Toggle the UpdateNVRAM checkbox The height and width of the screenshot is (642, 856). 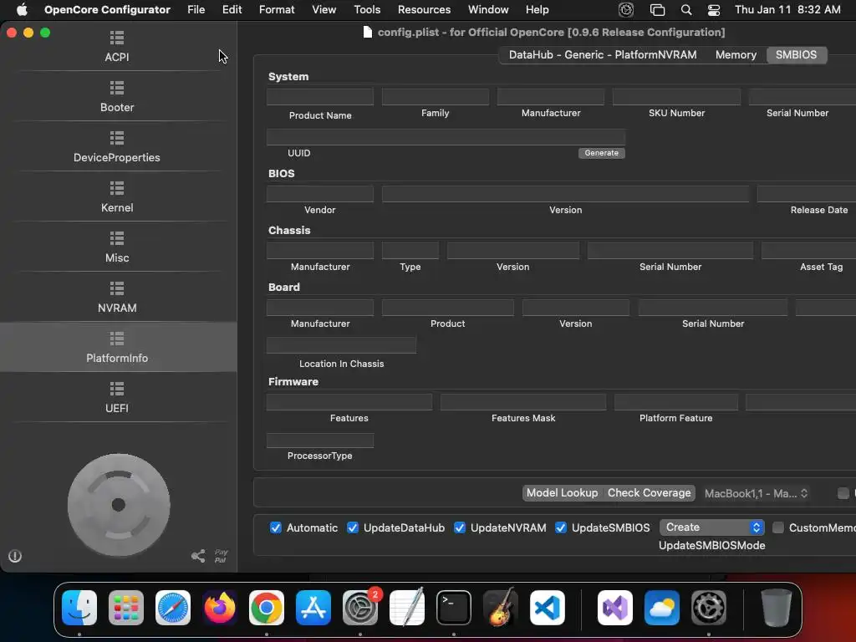pyautogui.click(x=460, y=527)
